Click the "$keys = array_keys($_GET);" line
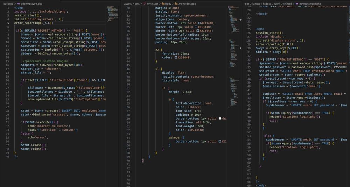 click(x=278, y=48)
